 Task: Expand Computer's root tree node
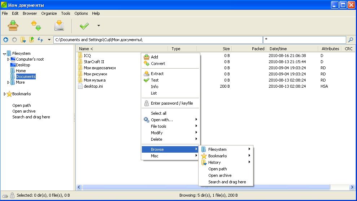[8, 59]
